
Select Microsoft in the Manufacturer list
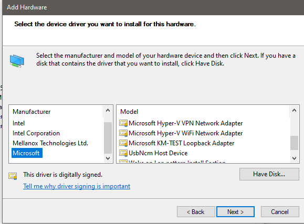[27, 153]
